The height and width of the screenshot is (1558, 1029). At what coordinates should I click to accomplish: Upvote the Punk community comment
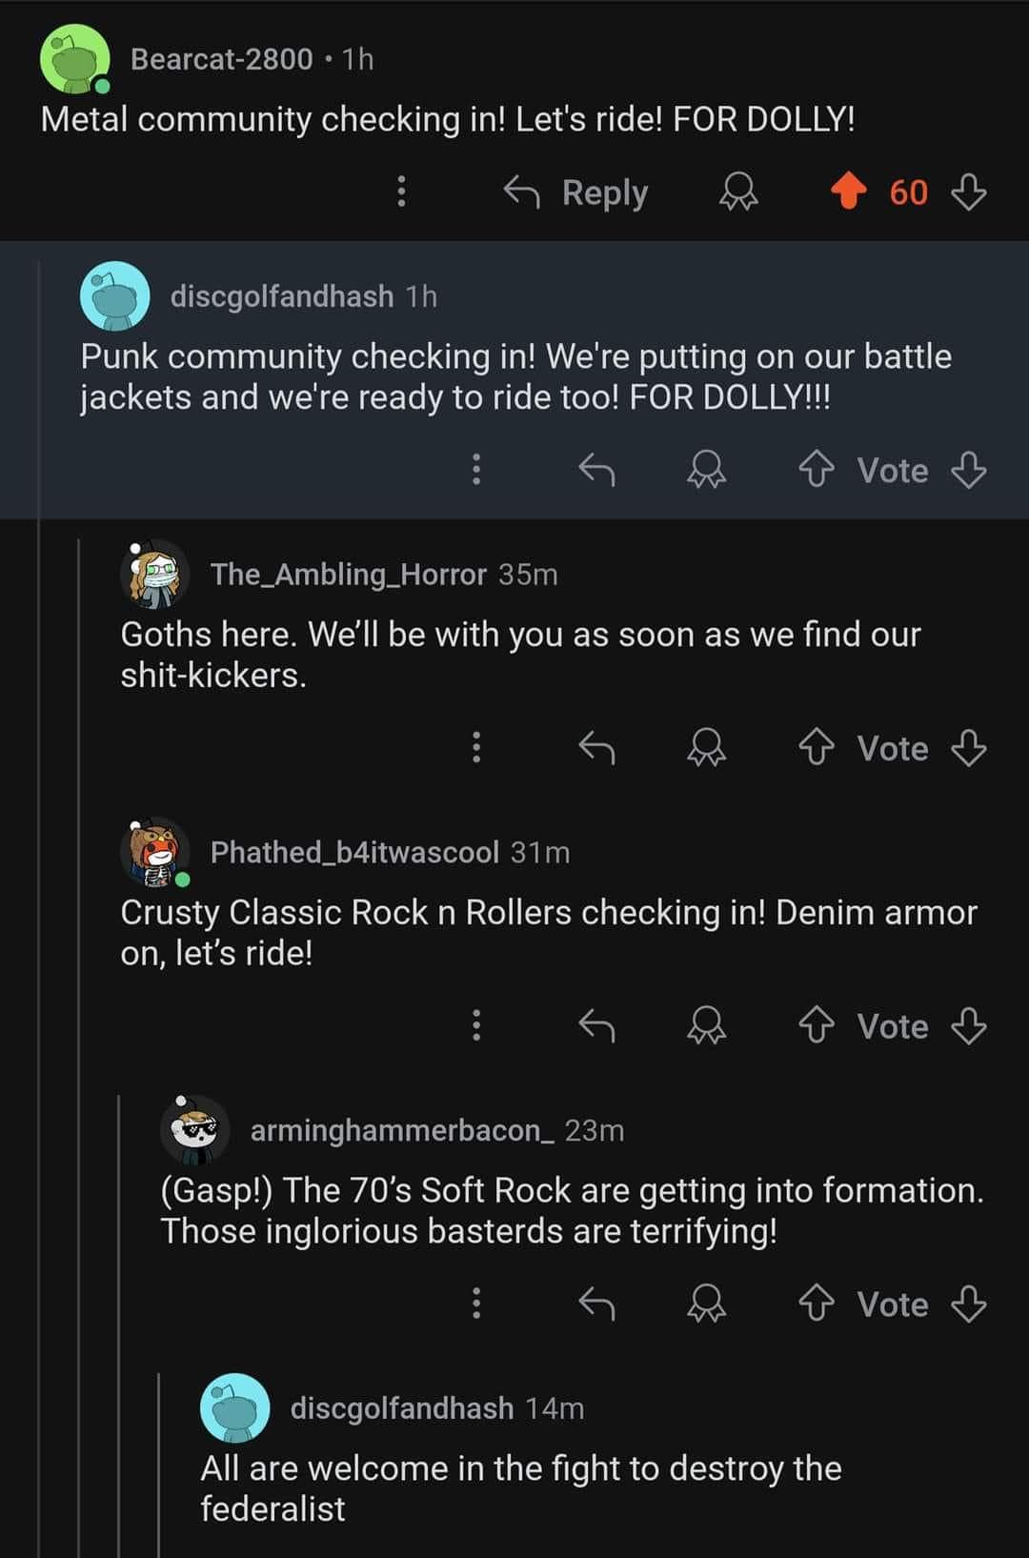pyautogui.click(x=816, y=470)
